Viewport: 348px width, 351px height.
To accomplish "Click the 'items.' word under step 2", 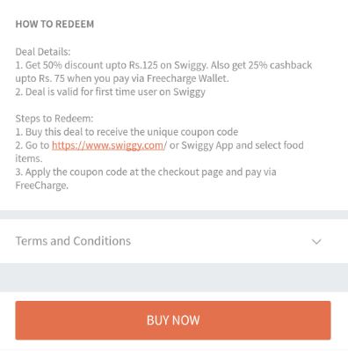I will [x=29, y=158].
